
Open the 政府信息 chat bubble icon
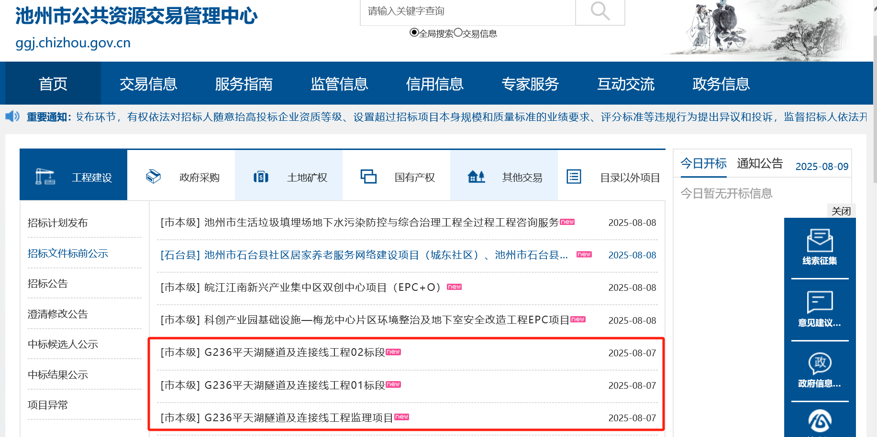820,363
